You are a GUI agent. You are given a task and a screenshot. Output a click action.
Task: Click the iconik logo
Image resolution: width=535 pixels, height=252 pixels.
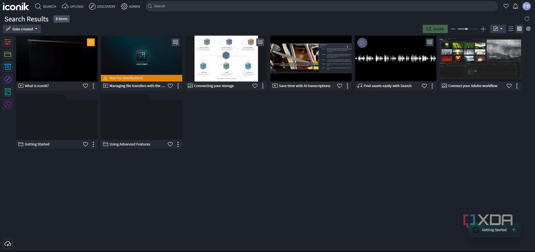click(x=16, y=6)
